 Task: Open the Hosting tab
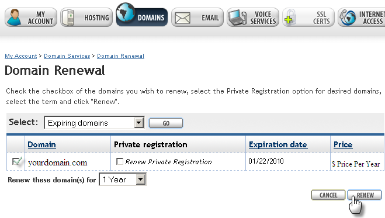86,18
